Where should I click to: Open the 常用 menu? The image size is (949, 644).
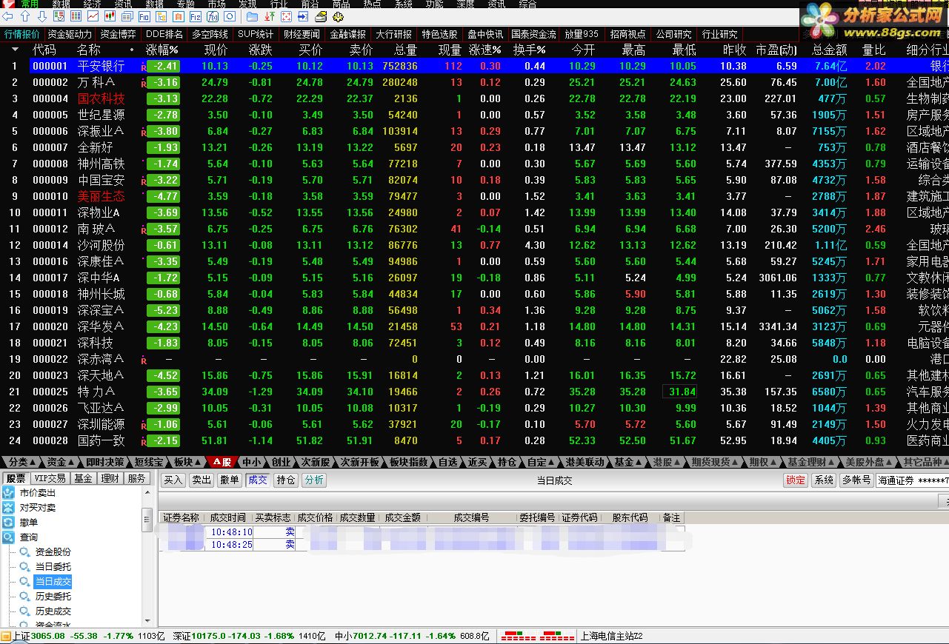[28, 4]
